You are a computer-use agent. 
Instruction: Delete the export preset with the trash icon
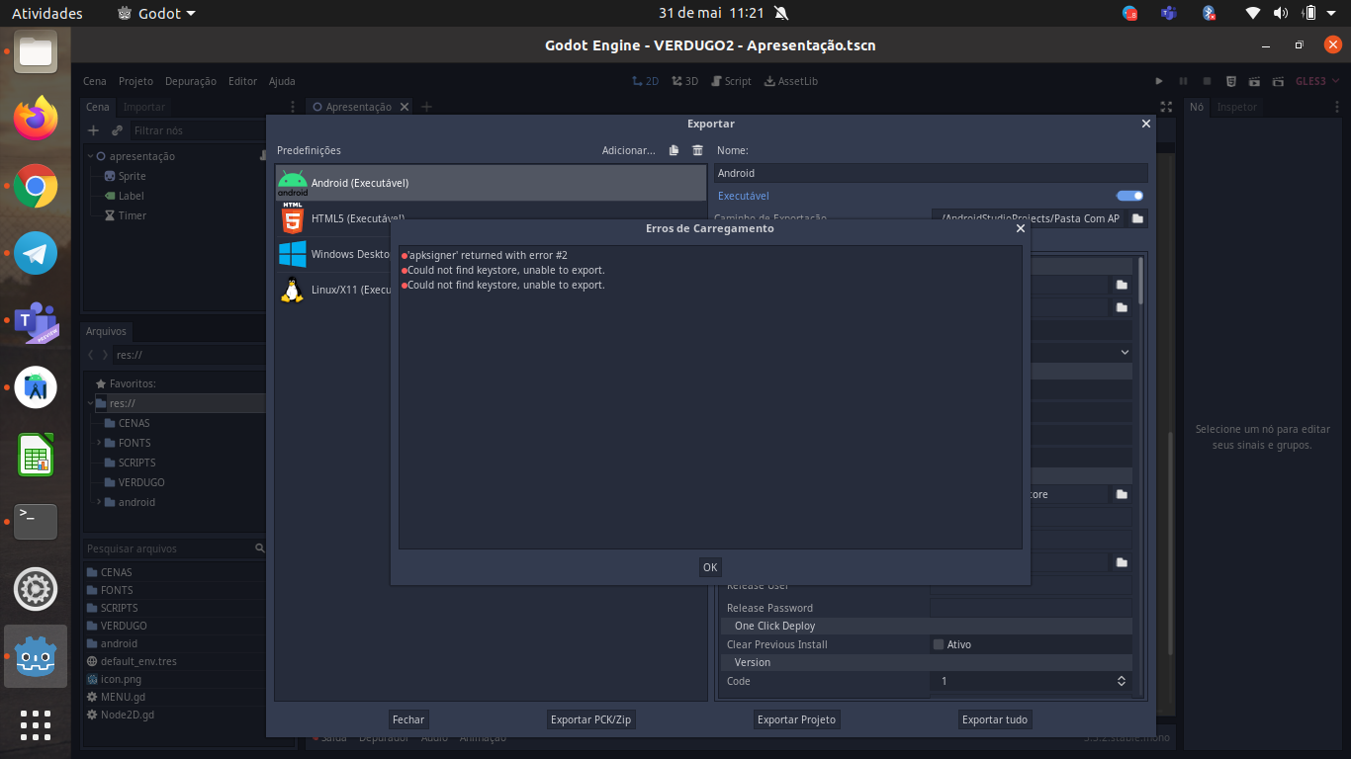pyautogui.click(x=698, y=150)
